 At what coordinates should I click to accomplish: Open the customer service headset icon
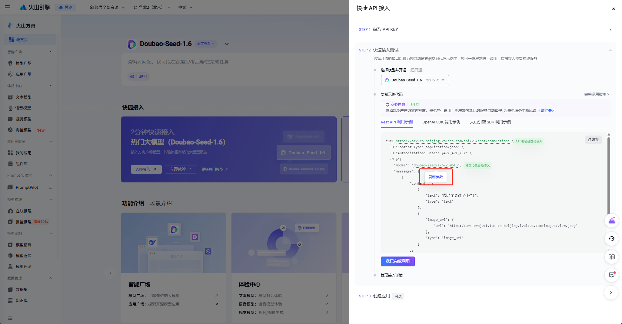click(x=611, y=239)
